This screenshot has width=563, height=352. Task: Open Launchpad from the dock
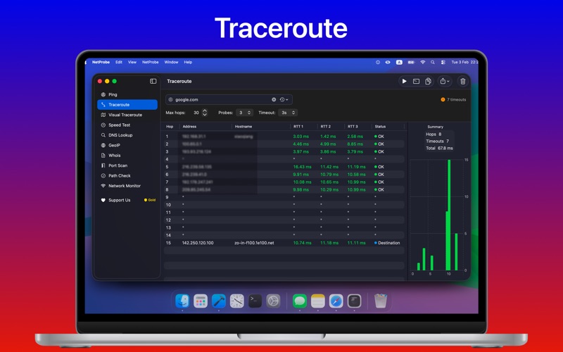tap(201, 301)
